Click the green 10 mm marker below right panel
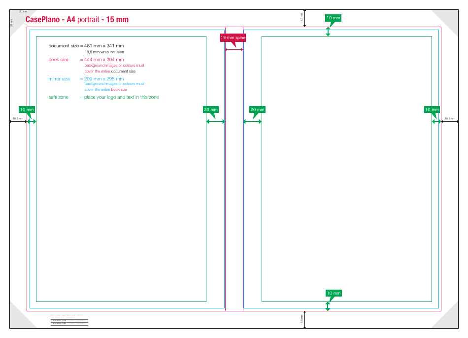The height and width of the screenshot is (338, 468). pyautogui.click(x=334, y=293)
